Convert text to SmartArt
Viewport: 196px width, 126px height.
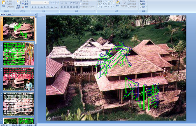(88, 7)
